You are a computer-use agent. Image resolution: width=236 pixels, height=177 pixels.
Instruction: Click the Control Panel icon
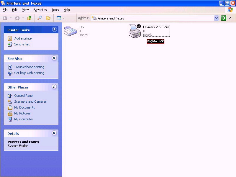pos(10,96)
